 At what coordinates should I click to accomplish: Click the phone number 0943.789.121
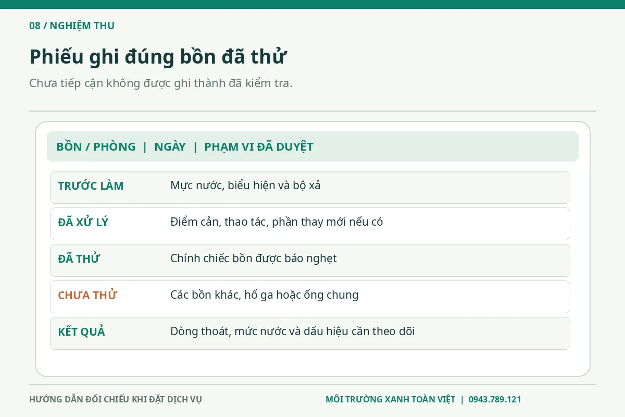[x=495, y=400]
